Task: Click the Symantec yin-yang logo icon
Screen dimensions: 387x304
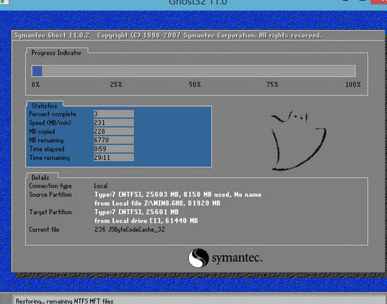Action: click(x=199, y=258)
